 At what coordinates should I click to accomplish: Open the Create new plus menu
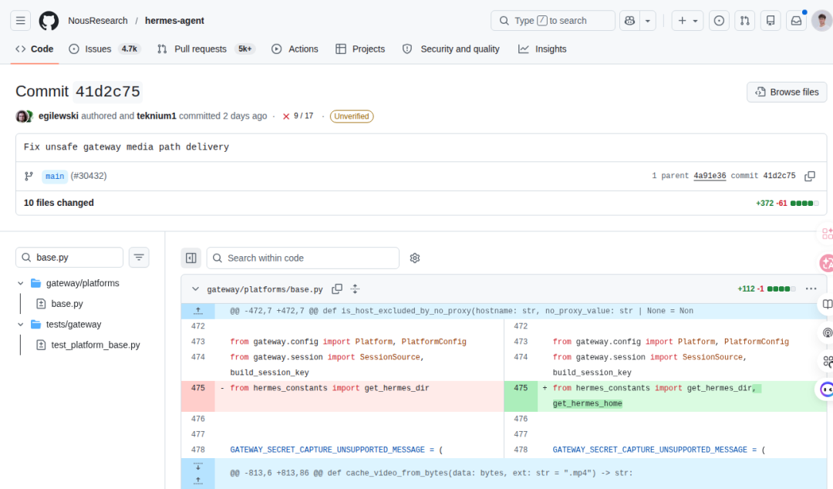[x=687, y=21]
